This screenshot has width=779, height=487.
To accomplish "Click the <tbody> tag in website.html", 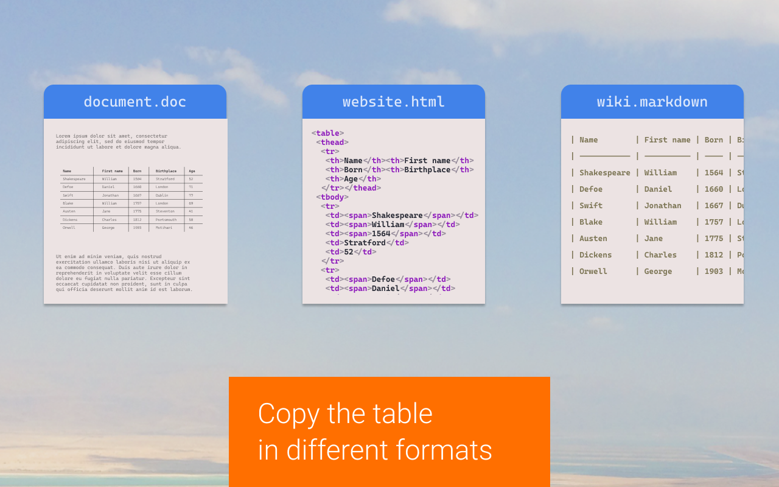I will [332, 197].
